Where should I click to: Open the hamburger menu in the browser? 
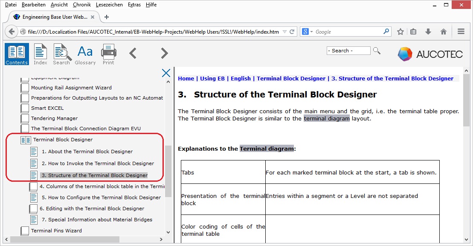(x=461, y=31)
